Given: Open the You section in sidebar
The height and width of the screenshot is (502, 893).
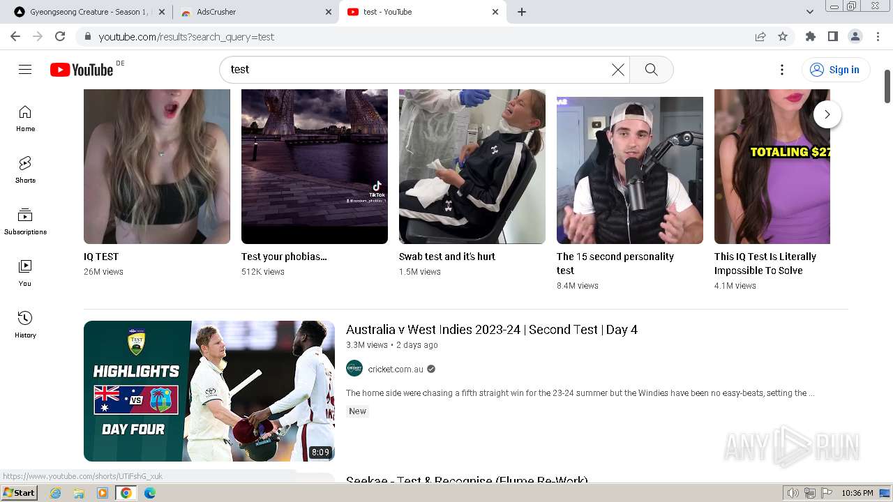Looking at the screenshot, I should click(x=25, y=273).
